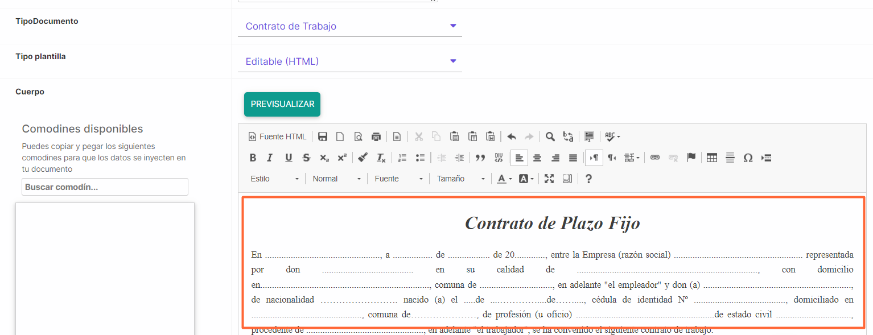Click inside the comodines list box
The width and height of the screenshot is (873, 335).
[x=105, y=268]
